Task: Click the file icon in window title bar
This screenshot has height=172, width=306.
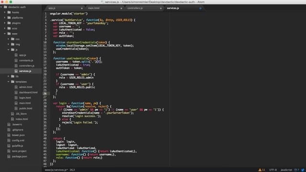Action: [102, 2]
